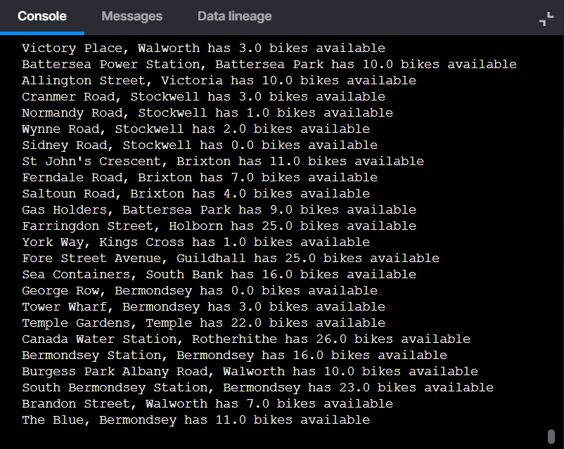Click the York Way, Kings Cross line

coord(196,242)
